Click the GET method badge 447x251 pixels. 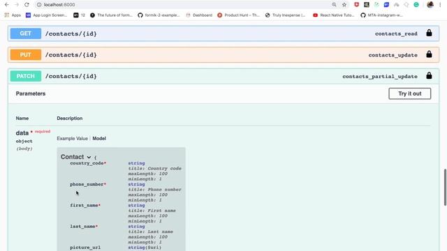click(x=26, y=33)
